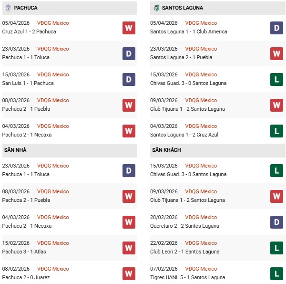Open the VĐQG Mexico link dated 28/02/2026
The image size is (286, 284).
[201, 217]
